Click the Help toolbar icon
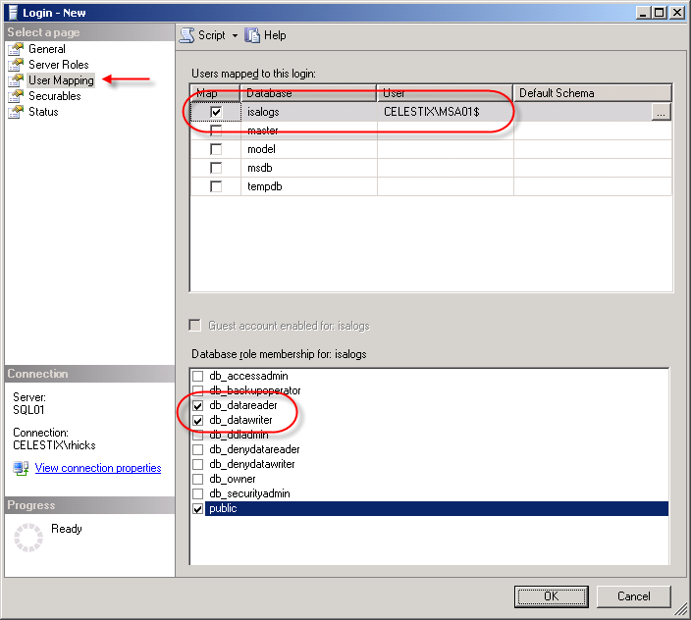Viewport: 691px width, 620px height. 253,35
